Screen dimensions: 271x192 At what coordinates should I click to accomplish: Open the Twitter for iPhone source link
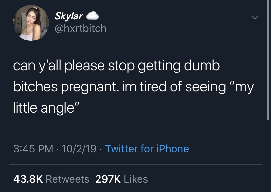147,149
